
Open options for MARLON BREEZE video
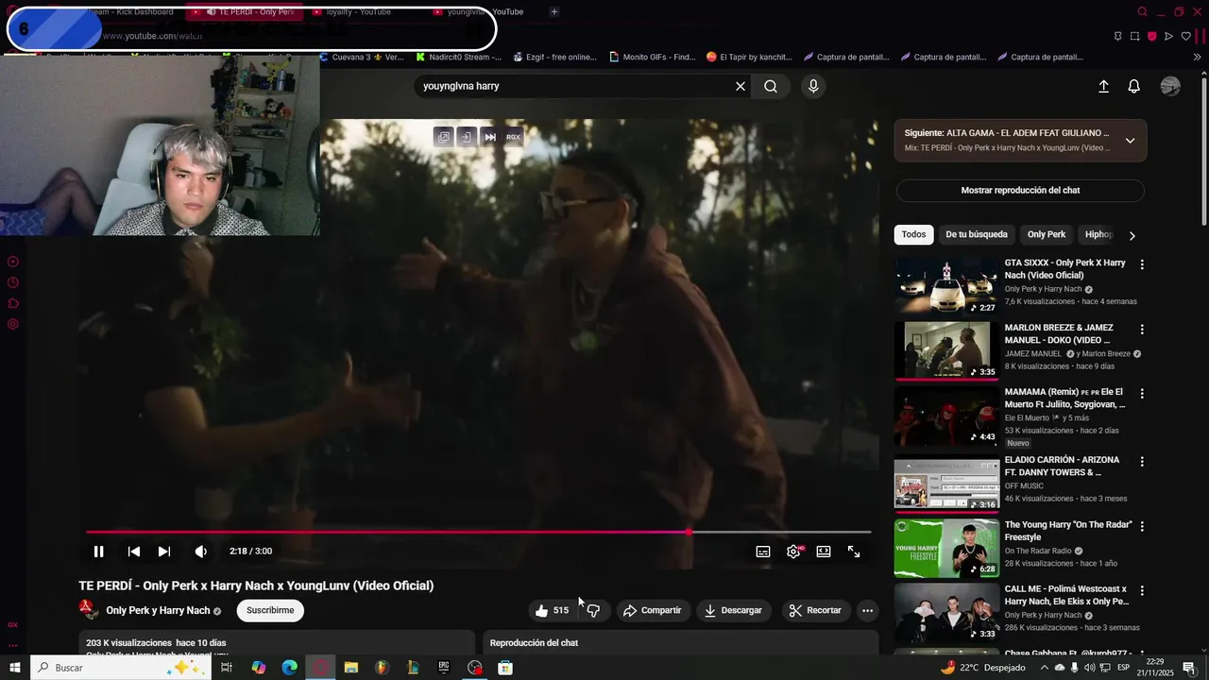[1142, 330]
